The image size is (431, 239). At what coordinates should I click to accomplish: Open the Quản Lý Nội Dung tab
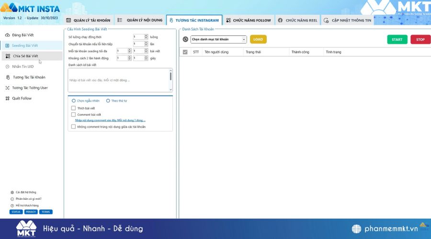140,20
